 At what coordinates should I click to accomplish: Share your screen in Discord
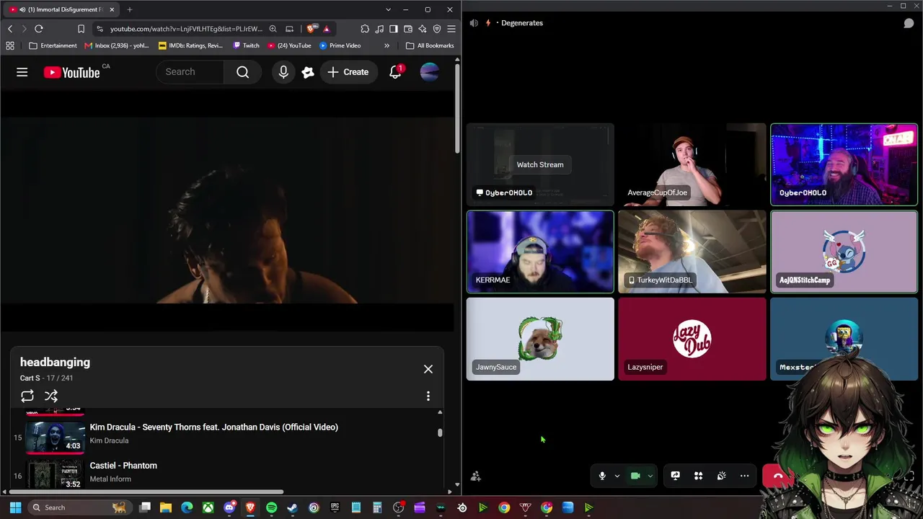tap(675, 476)
